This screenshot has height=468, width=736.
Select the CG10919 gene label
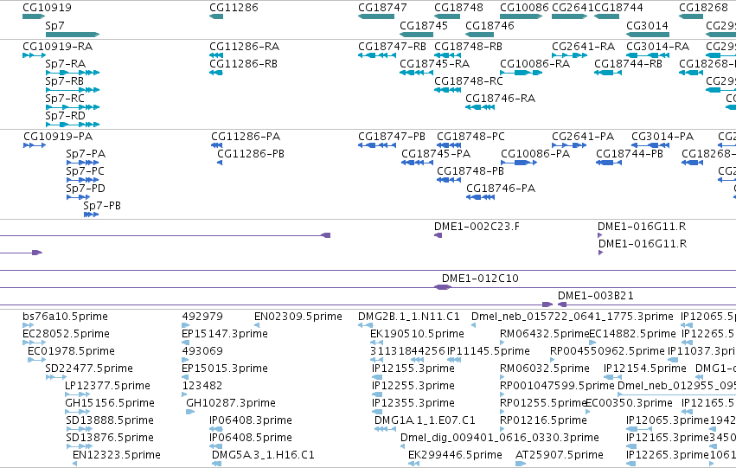tap(47, 8)
